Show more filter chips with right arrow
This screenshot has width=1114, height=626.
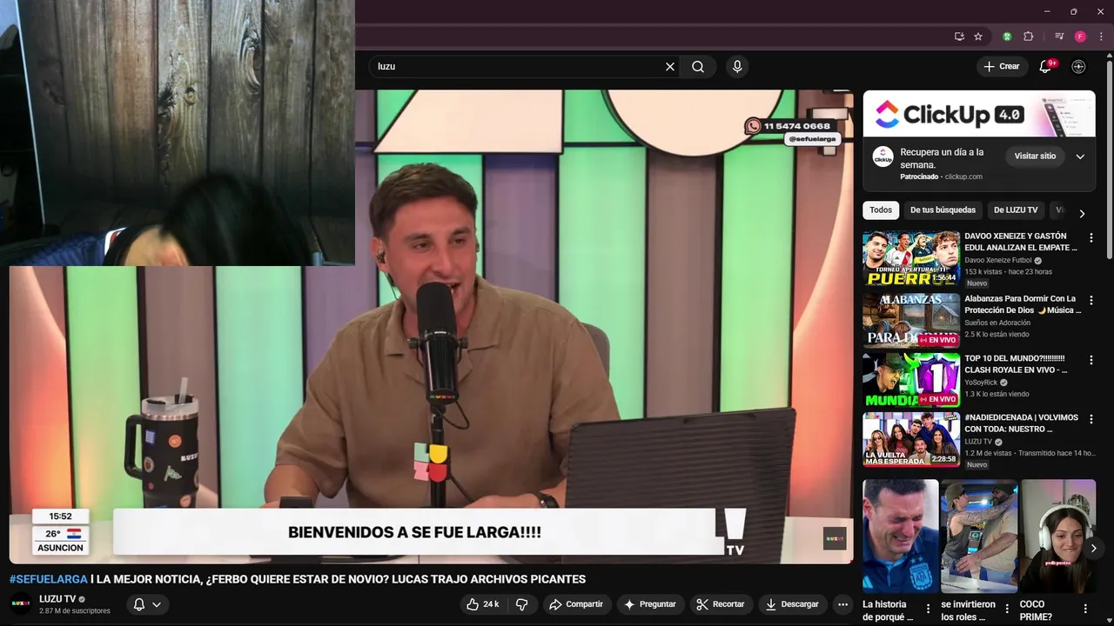click(x=1082, y=214)
